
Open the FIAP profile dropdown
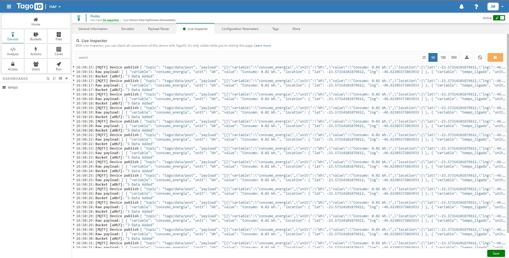pos(55,7)
